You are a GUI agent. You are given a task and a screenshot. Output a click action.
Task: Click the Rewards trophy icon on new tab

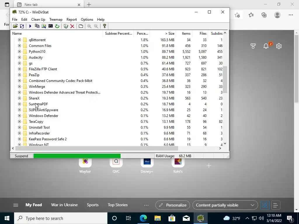(x=253, y=46)
